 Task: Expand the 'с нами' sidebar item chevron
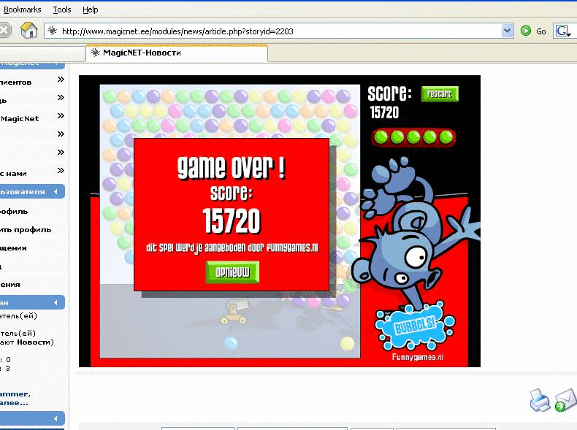61,171
